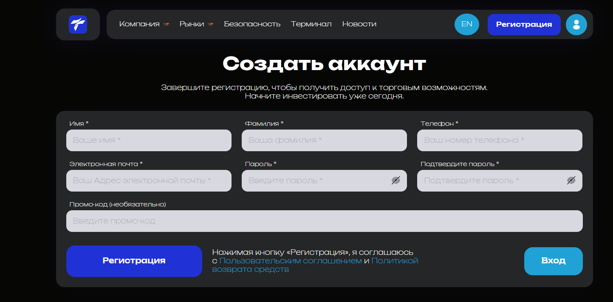Expand the Компания dropdown arrow
This screenshot has width=613, height=302.
tap(166, 24)
